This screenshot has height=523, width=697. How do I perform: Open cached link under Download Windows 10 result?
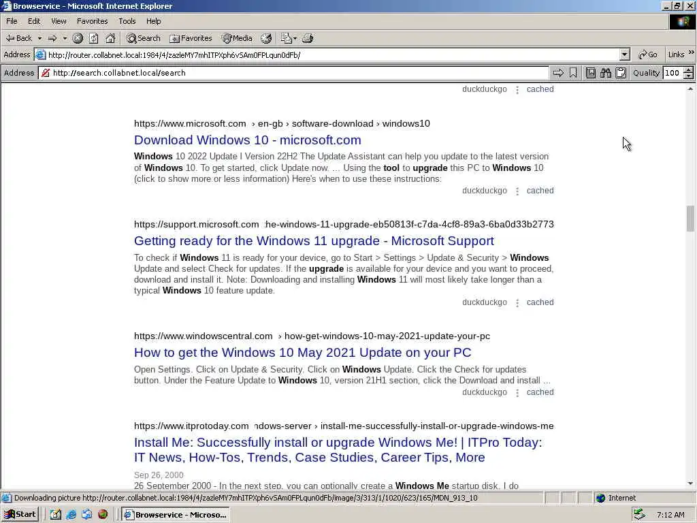pos(540,191)
